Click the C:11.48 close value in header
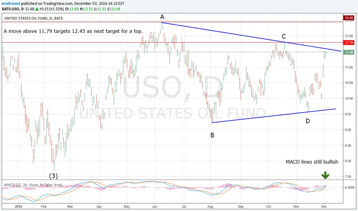Viewport: 358px width, 211px height. click(114, 9)
